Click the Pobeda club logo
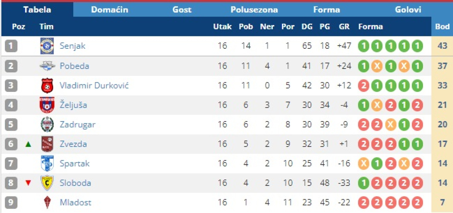453x213 pixels. [x=47, y=66]
